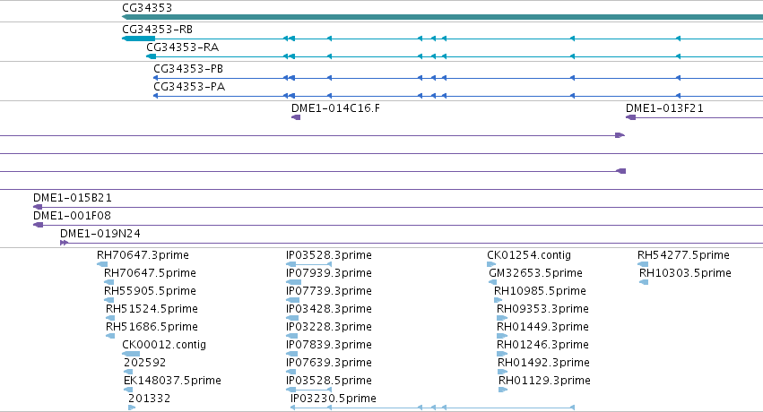The image size is (763, 412).
Task: Click the purple DME1-014C16.F feature glyph
Action: click(296, 117)
